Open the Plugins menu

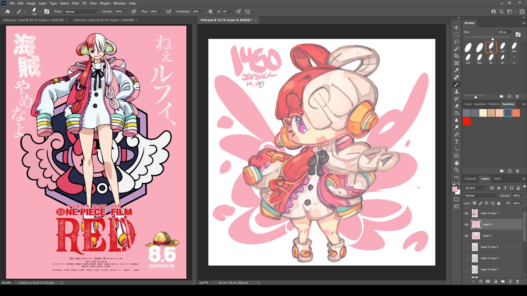[x=105, y=3]
